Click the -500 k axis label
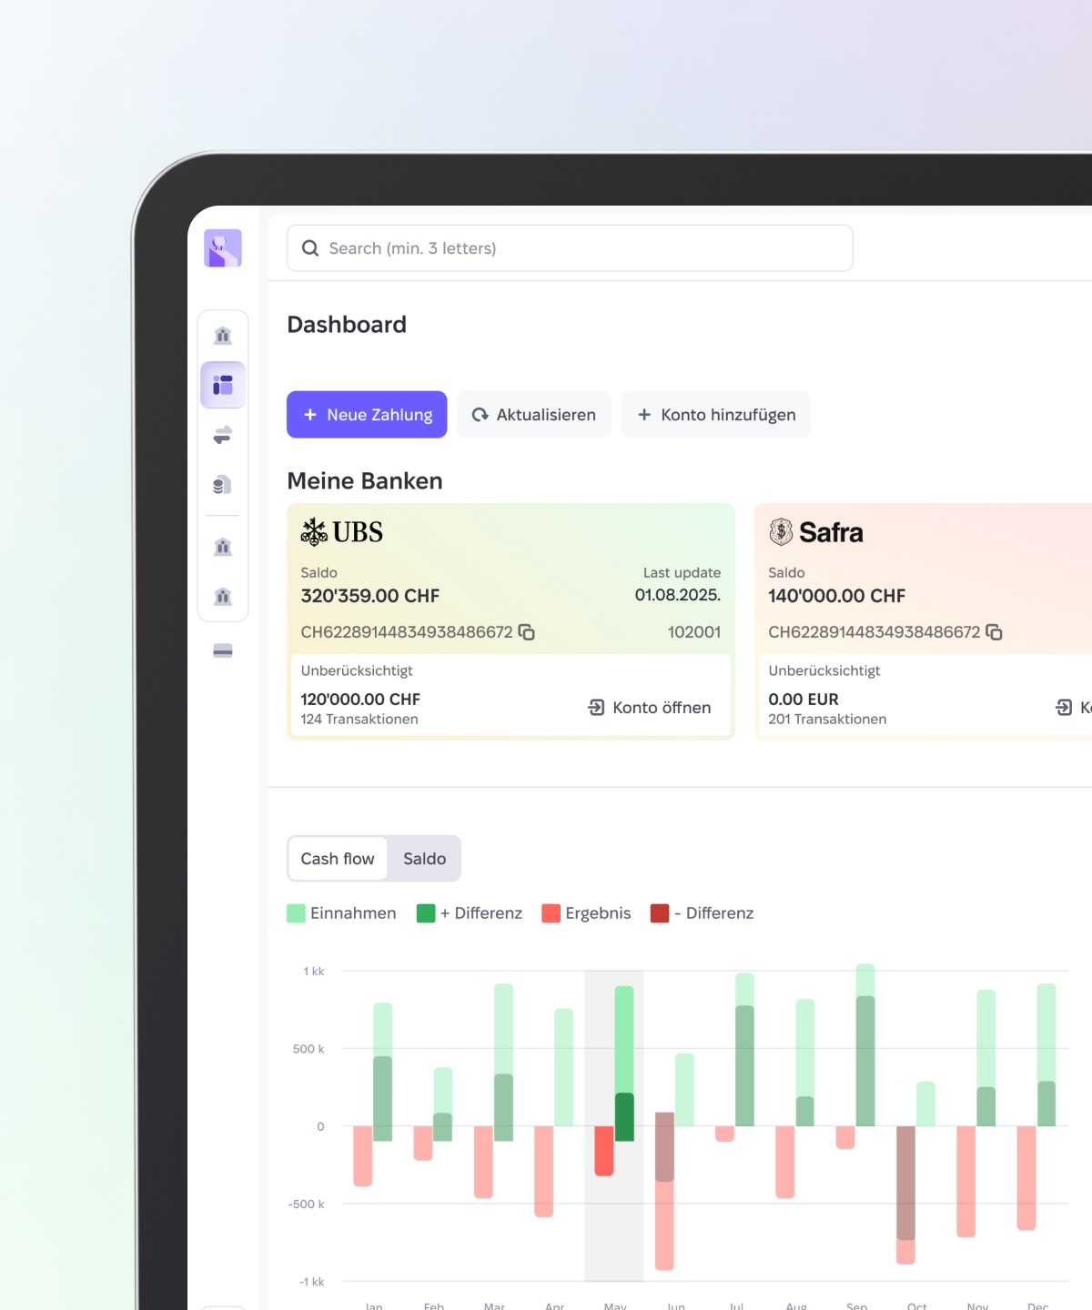The width and height of the screenshot is (1092, 1310). 307,1204
